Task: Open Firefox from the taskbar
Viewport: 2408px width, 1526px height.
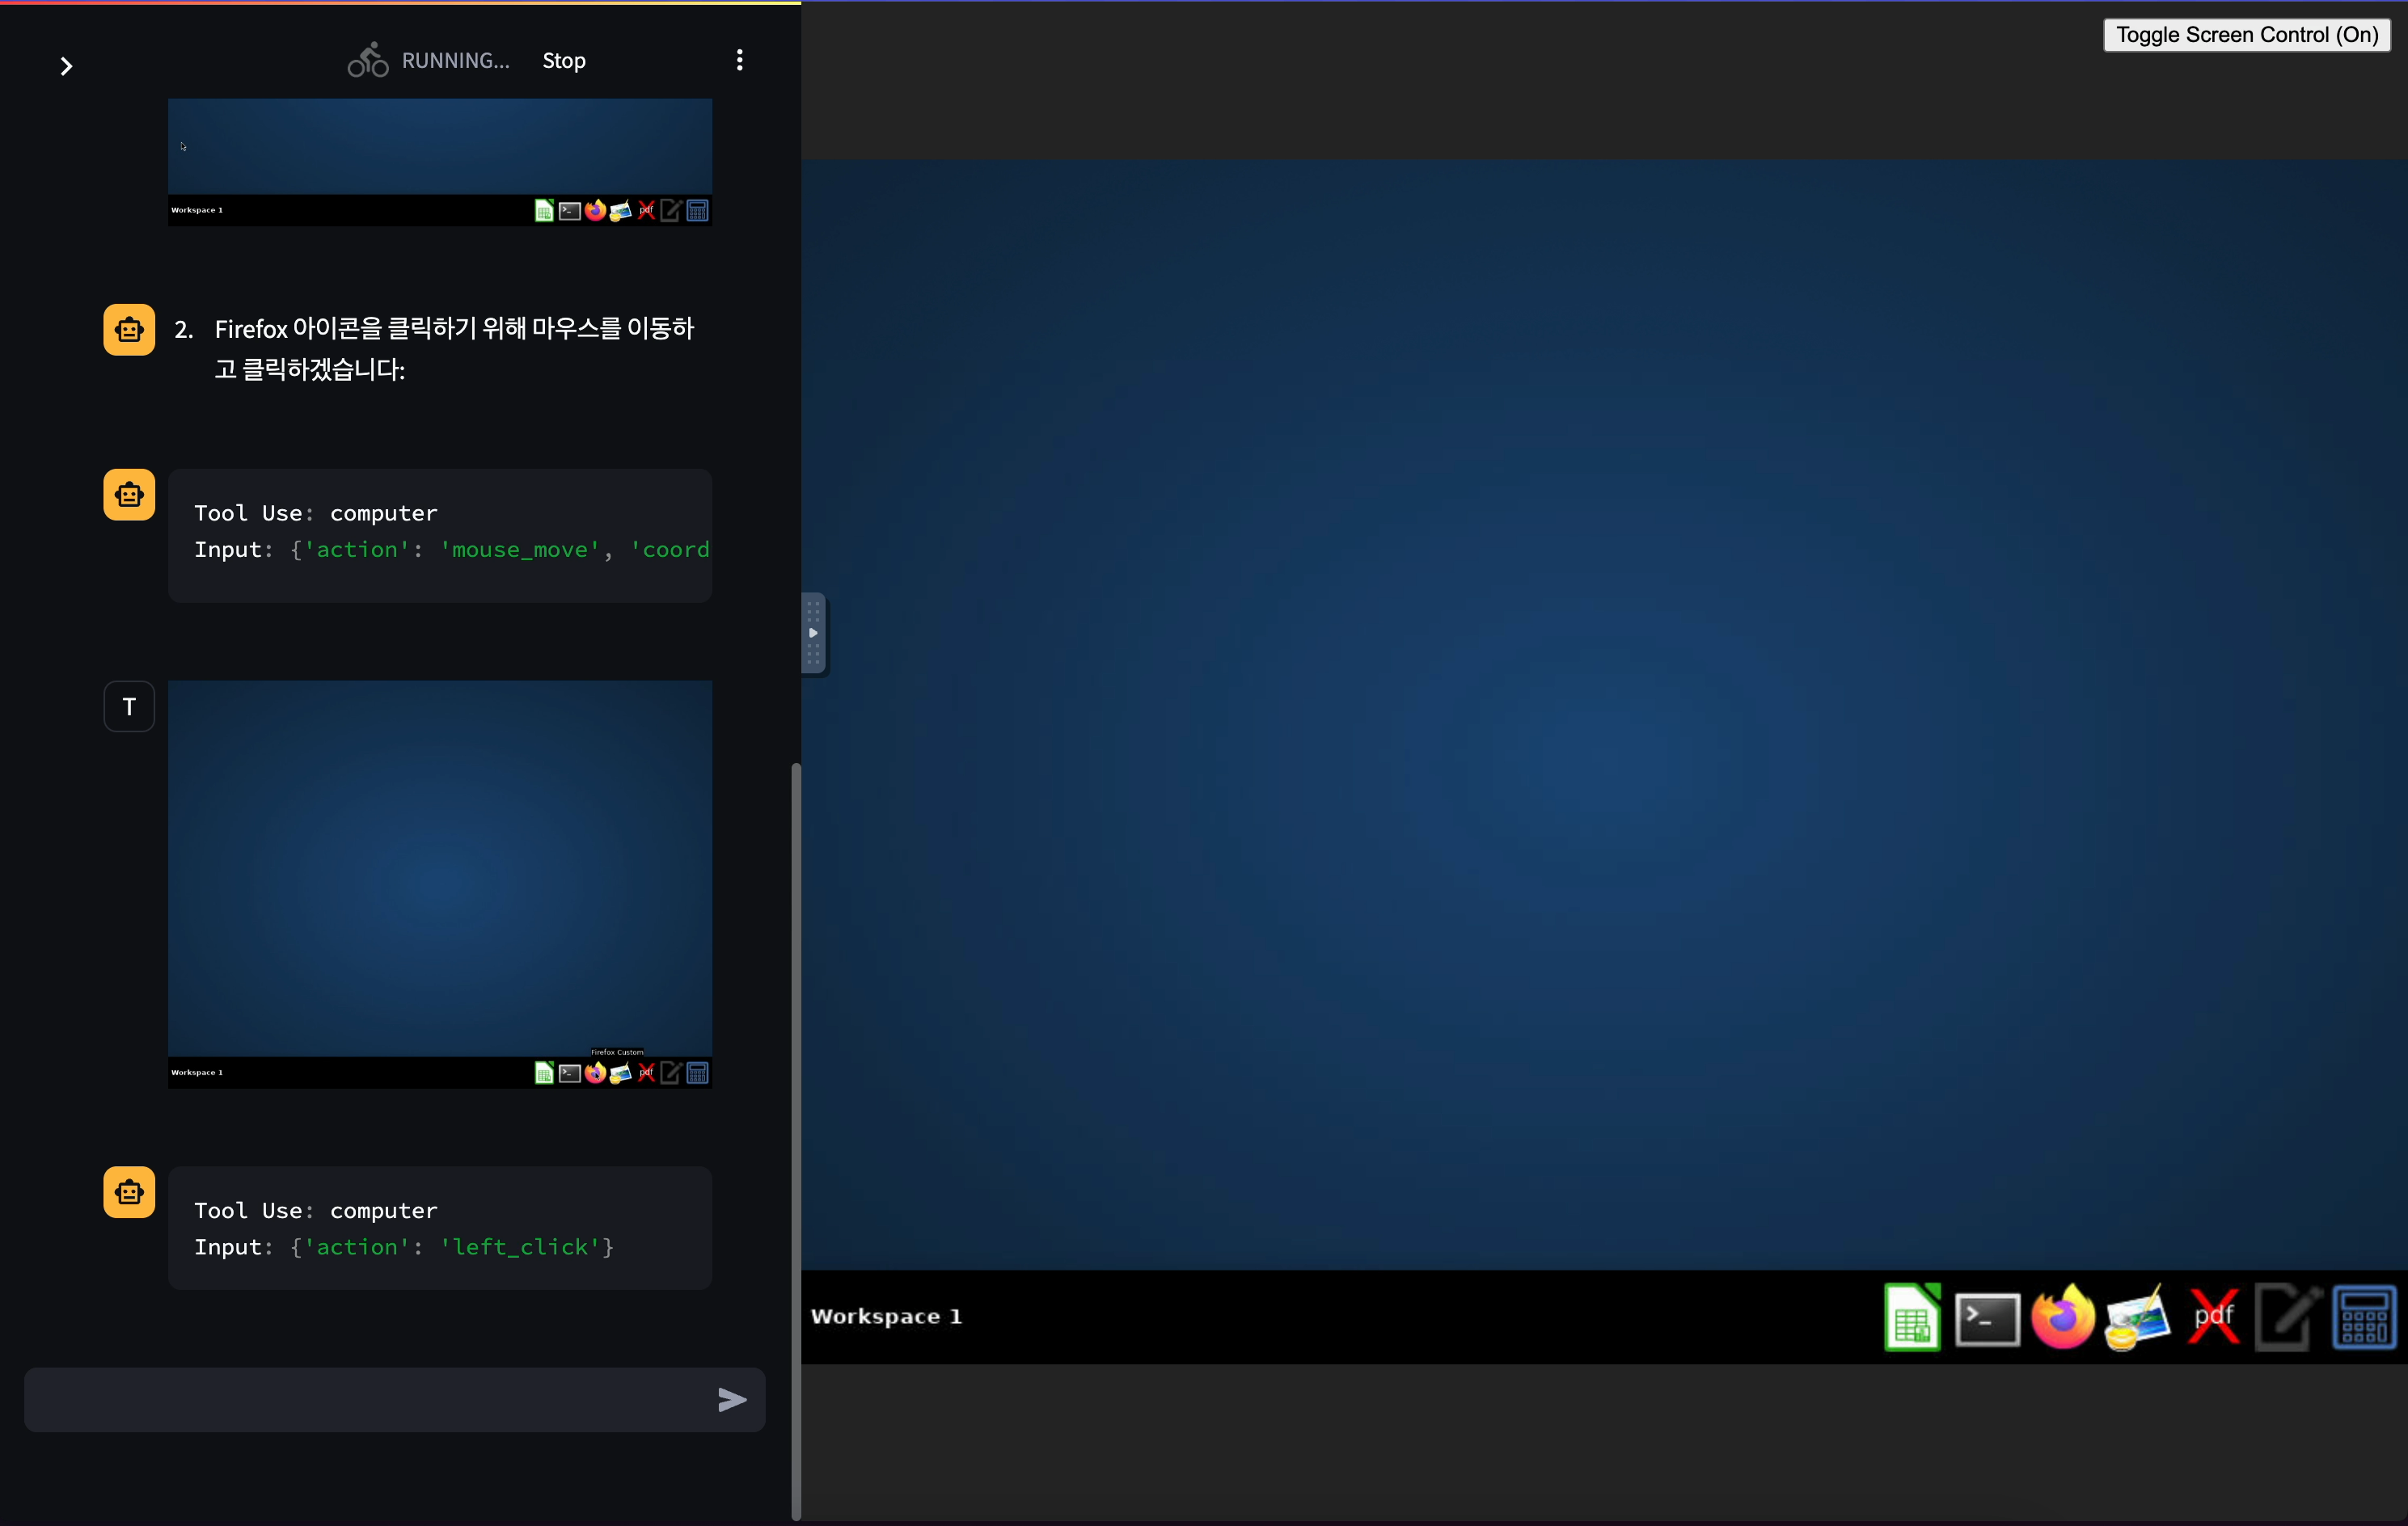Action: point(2062,1317)
